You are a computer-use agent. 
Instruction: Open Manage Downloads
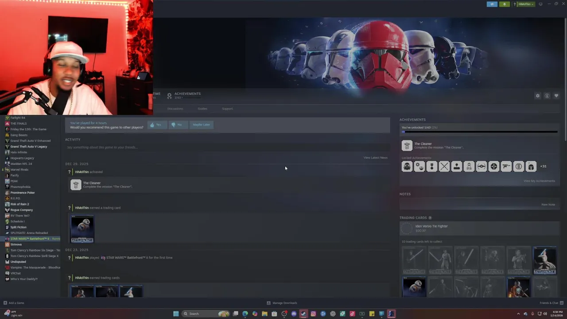(x=282, y=303)
